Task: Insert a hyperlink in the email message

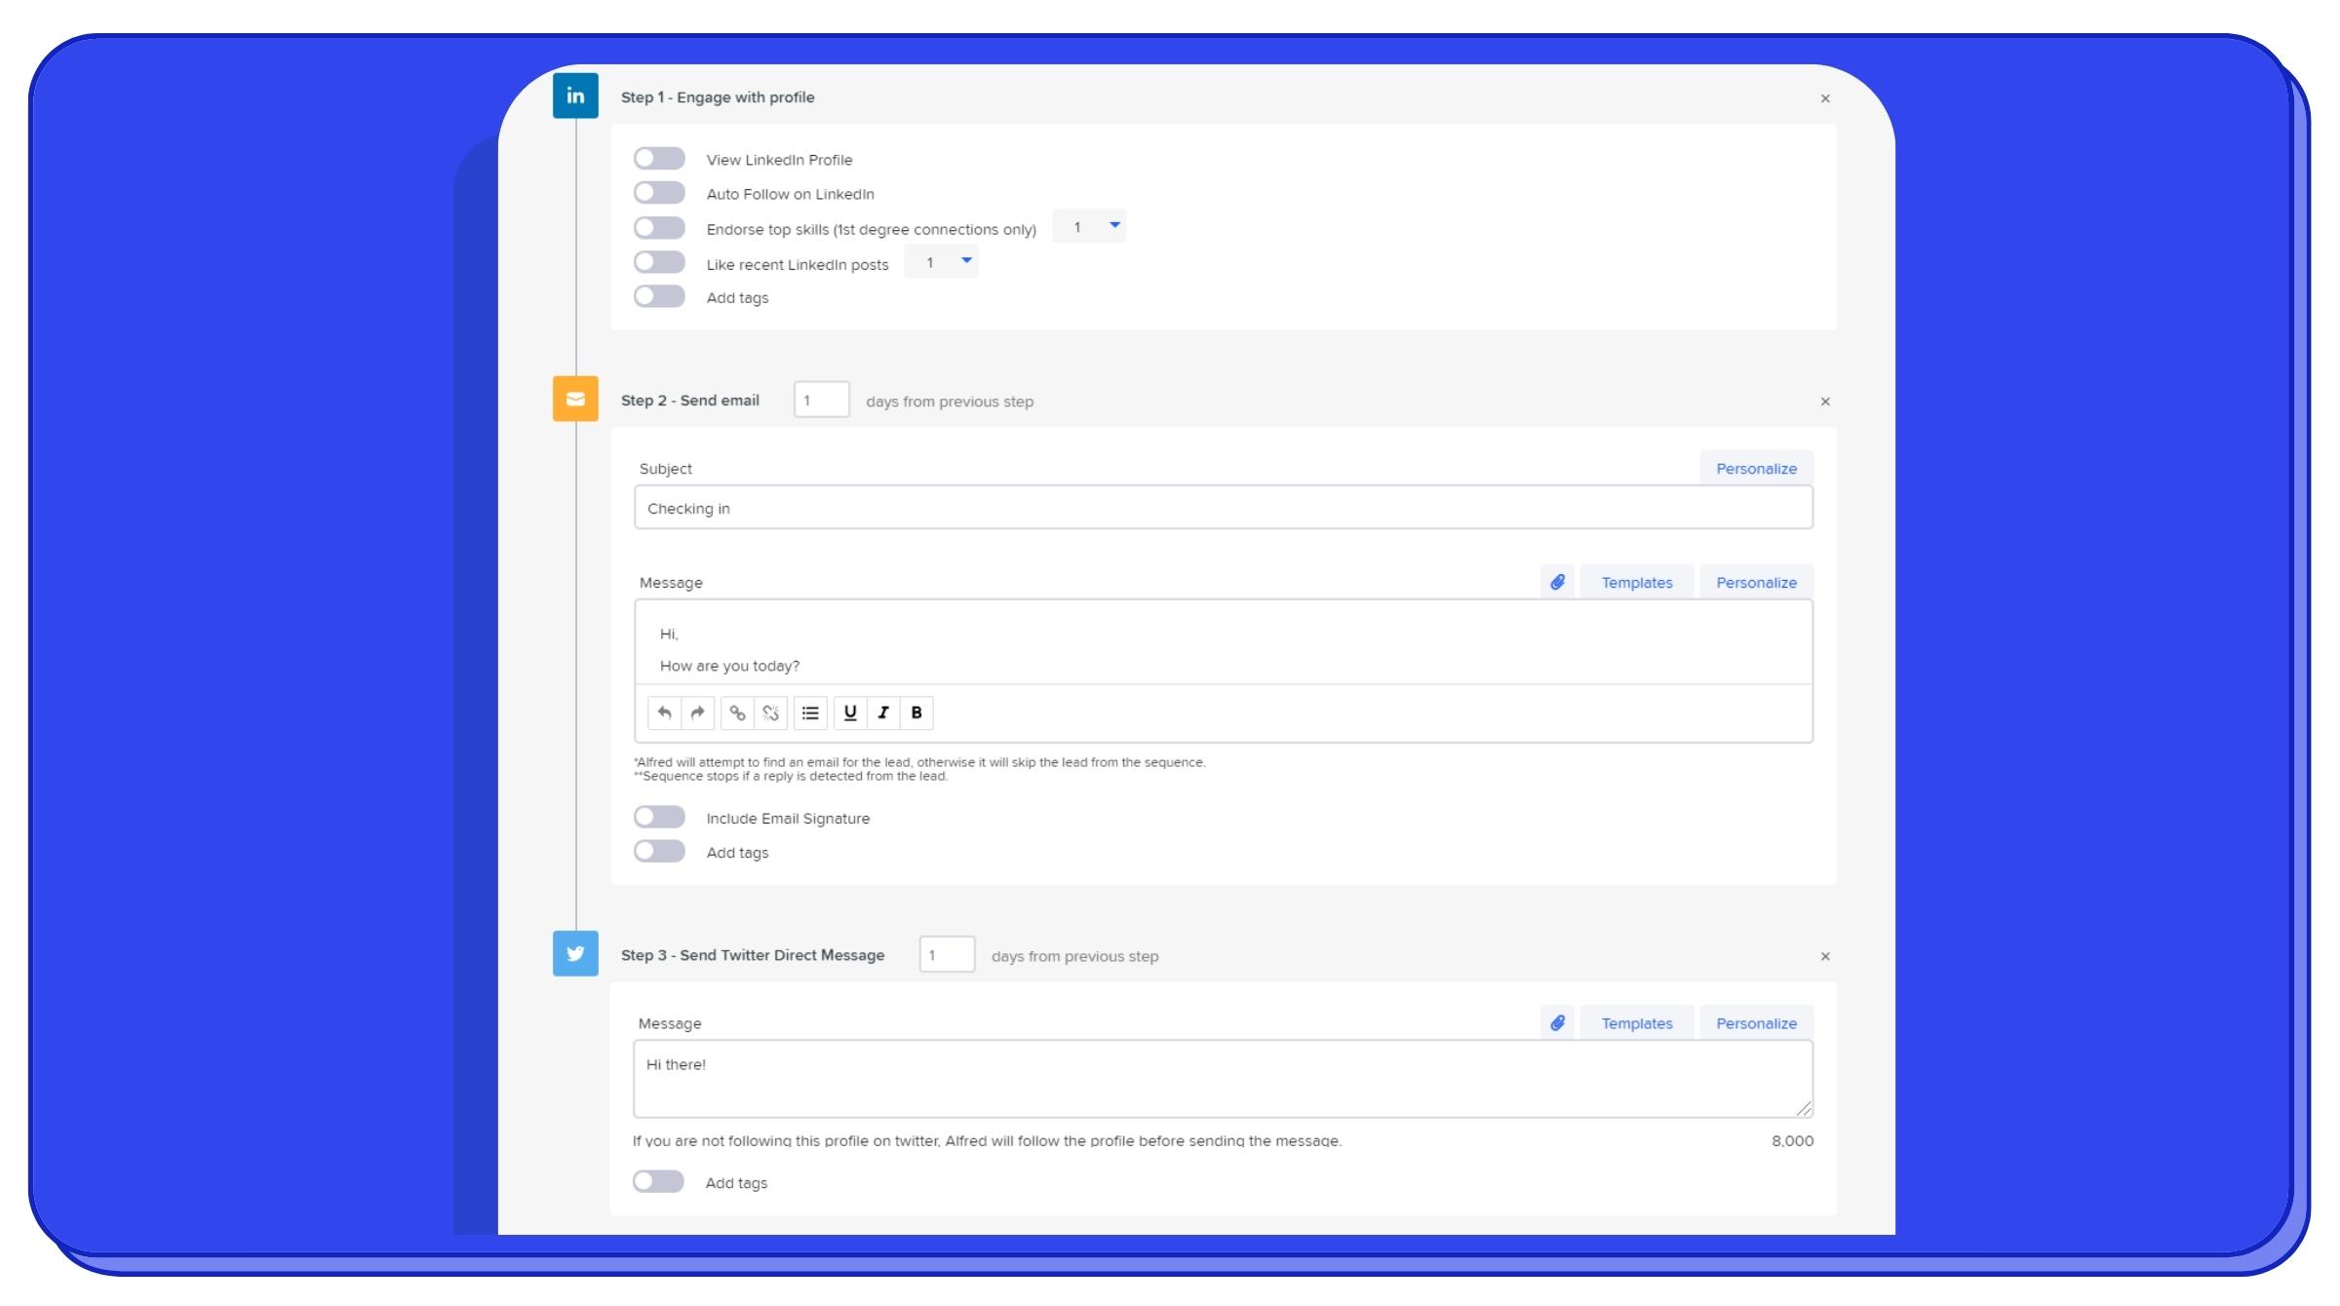Action: point(737,712)
